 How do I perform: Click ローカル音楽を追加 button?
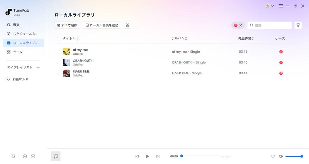click(102, 25)
